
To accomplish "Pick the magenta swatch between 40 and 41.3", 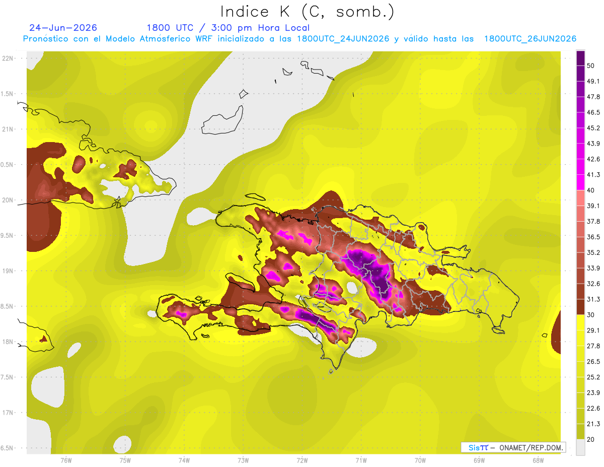I will click(x=580, y=182).
